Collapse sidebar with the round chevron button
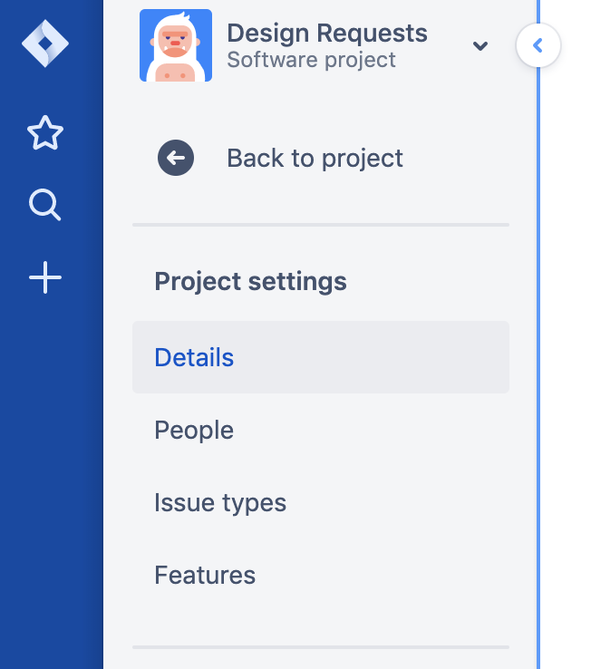Screen dimensions: 591x669 point(538,45)
